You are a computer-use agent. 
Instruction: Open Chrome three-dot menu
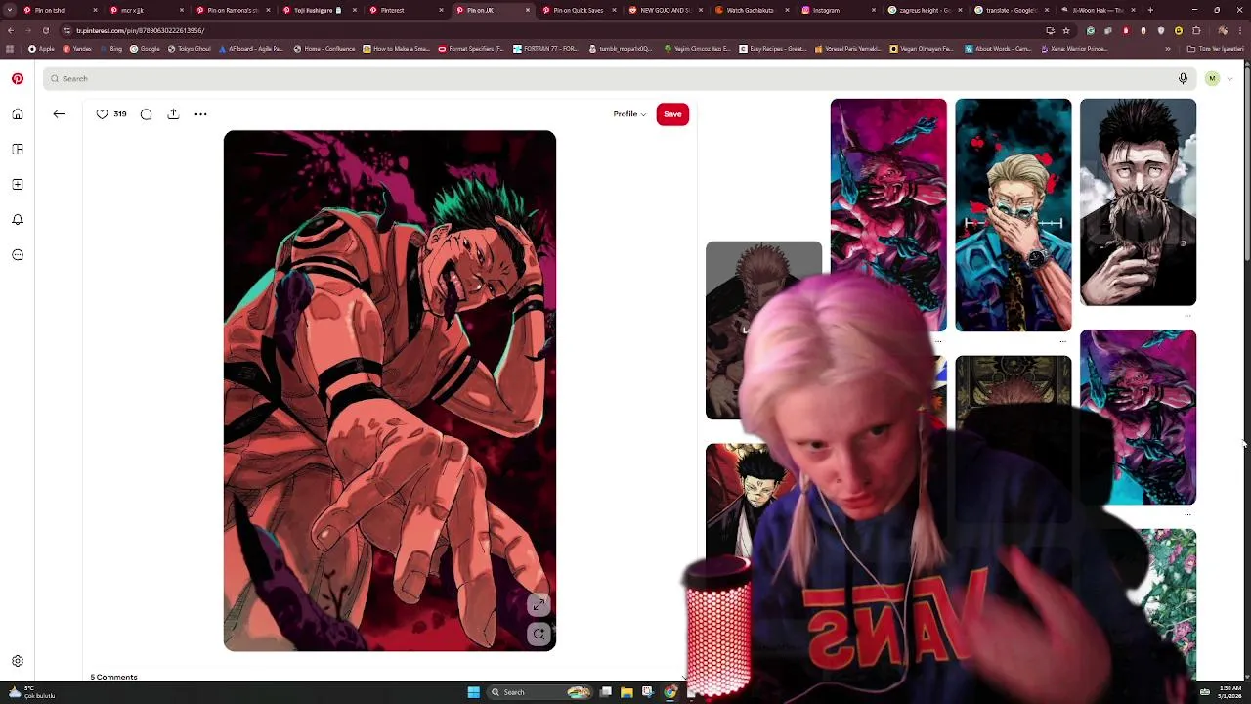[x=1239, y=30]
